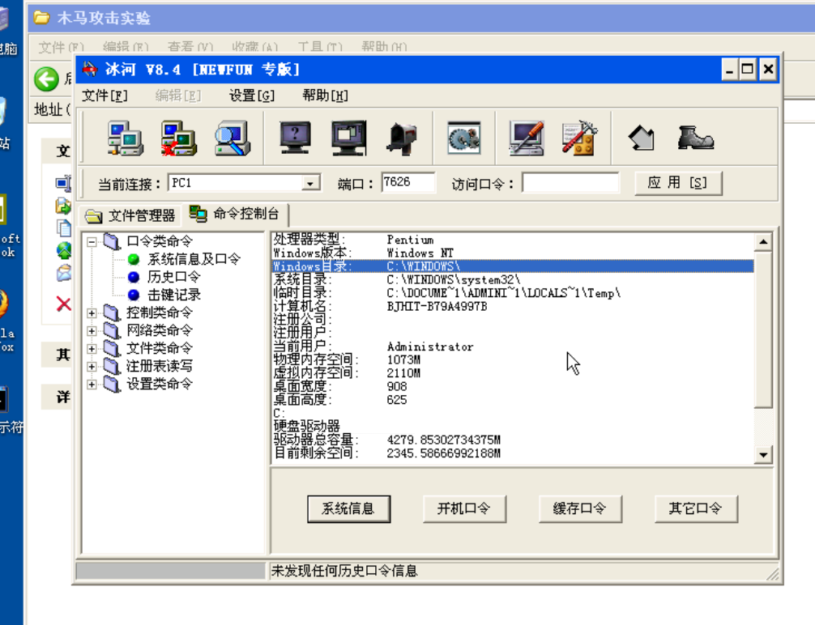Click the folder icon in 木马攻击实验 title bar
Screen dimensions: 815x625
pos(41,18)
